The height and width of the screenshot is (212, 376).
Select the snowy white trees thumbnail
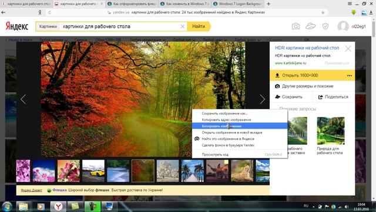click(x=167, y=171)
